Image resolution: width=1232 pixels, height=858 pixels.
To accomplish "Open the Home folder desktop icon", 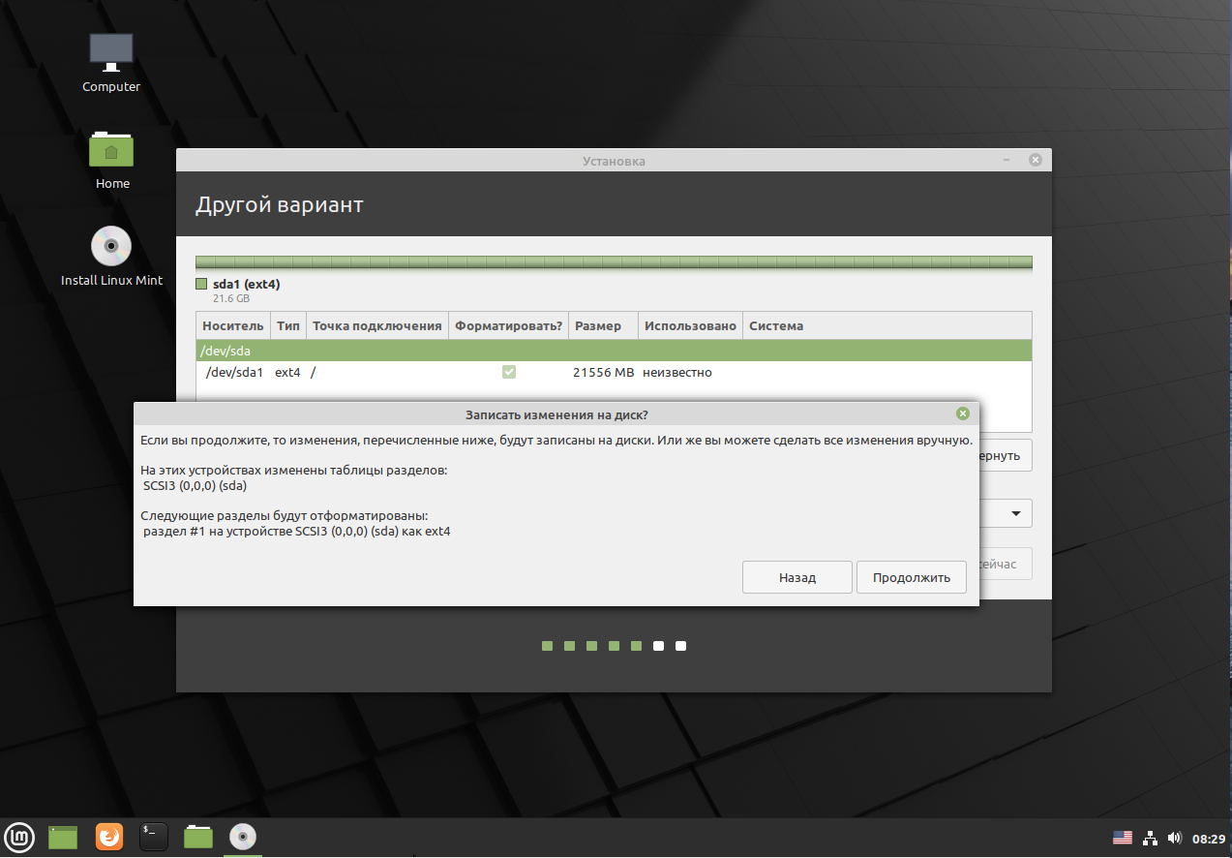I will [x=111, y=159].
